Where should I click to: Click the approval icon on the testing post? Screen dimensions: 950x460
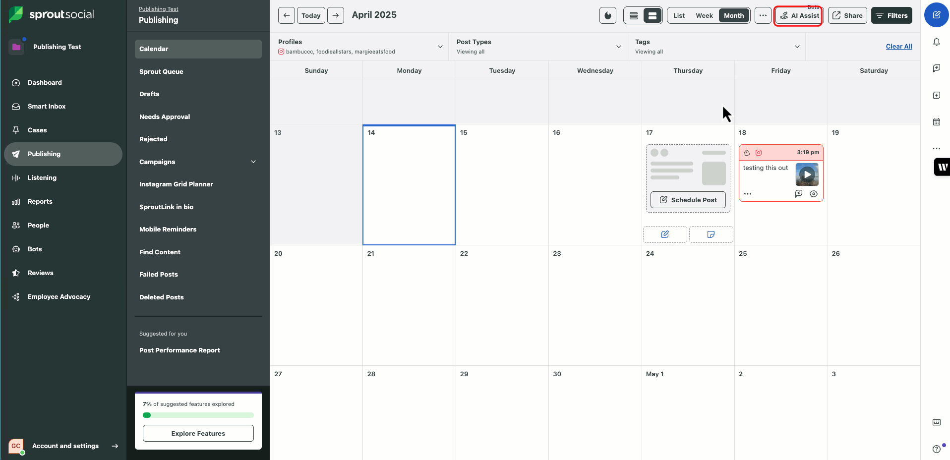point(747,153)
